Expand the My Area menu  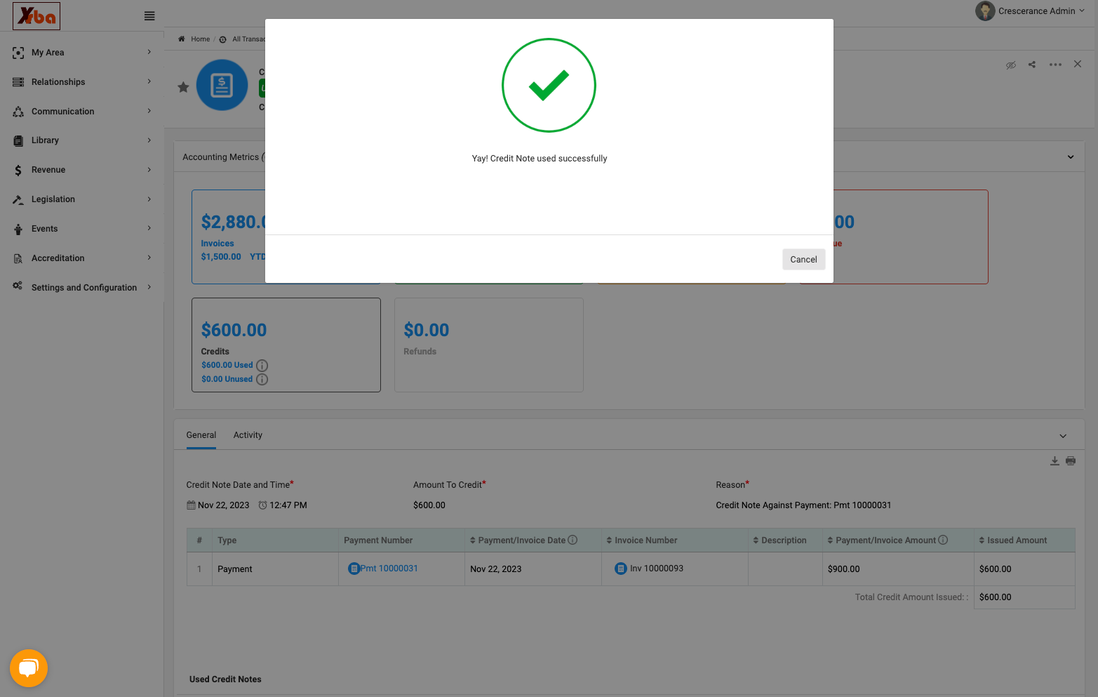[82, 53]
